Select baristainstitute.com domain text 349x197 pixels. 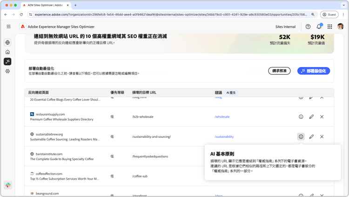click(49, 154)
